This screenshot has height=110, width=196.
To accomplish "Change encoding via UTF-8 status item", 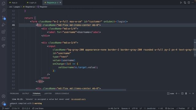I will pos(135,108).
